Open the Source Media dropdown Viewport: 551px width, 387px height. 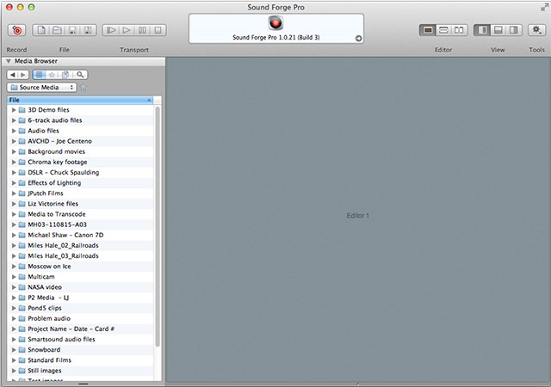(x=42, y=88)
